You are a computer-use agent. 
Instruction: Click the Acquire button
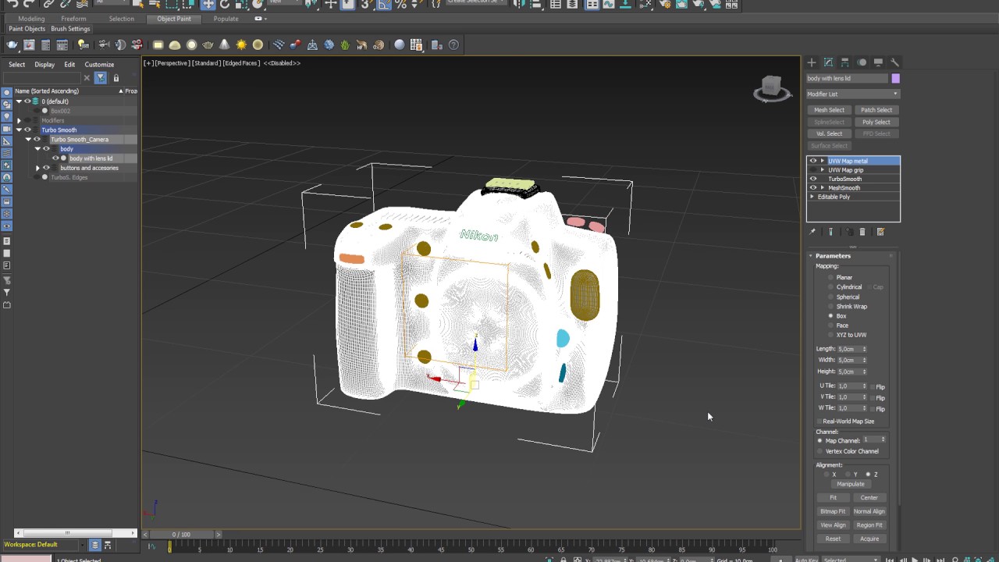pos(869,539)
